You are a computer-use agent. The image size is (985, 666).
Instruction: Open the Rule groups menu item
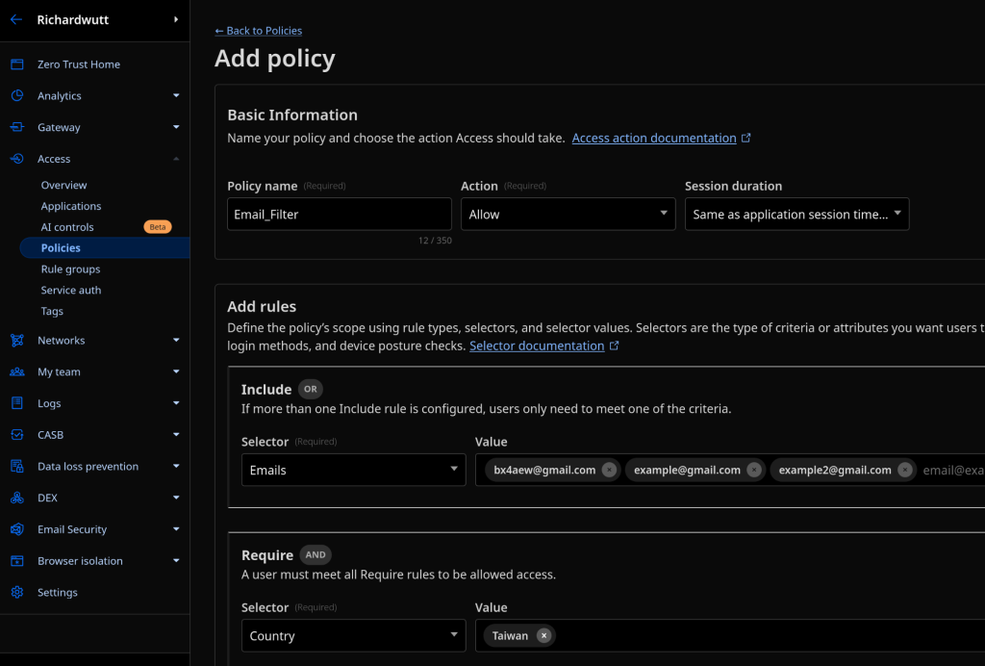(70, 269)
